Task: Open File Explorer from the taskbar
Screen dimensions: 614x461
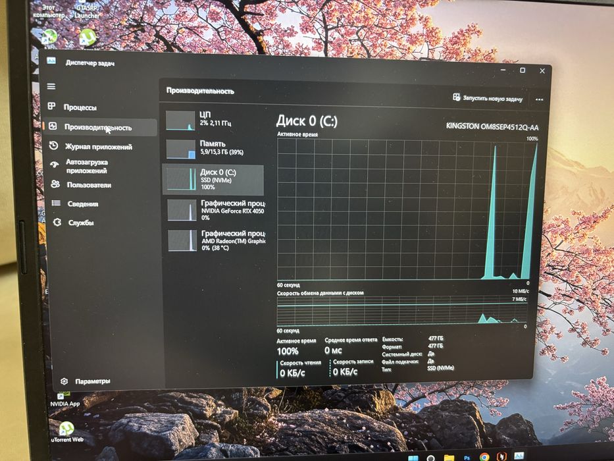Action: tap(449, 458)
